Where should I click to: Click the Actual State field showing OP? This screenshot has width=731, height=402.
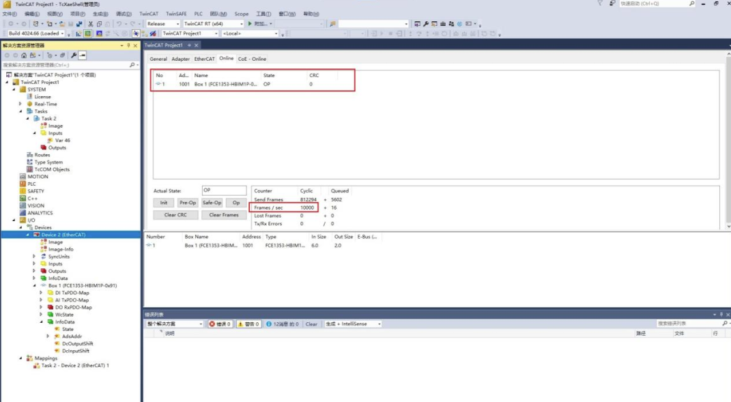(x=225, y=190)
